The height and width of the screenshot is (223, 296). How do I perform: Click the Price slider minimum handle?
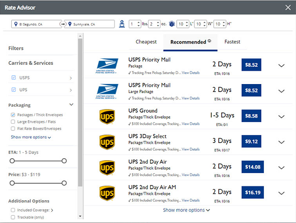pyautogui.click(x=12, y=183)
